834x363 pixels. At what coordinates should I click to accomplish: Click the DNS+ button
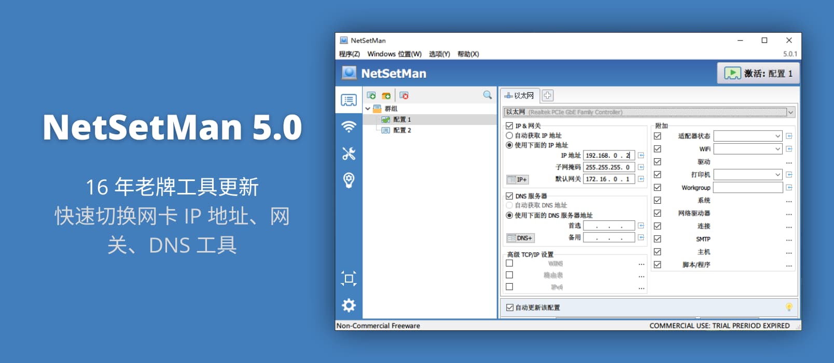[x=520, y=238]
